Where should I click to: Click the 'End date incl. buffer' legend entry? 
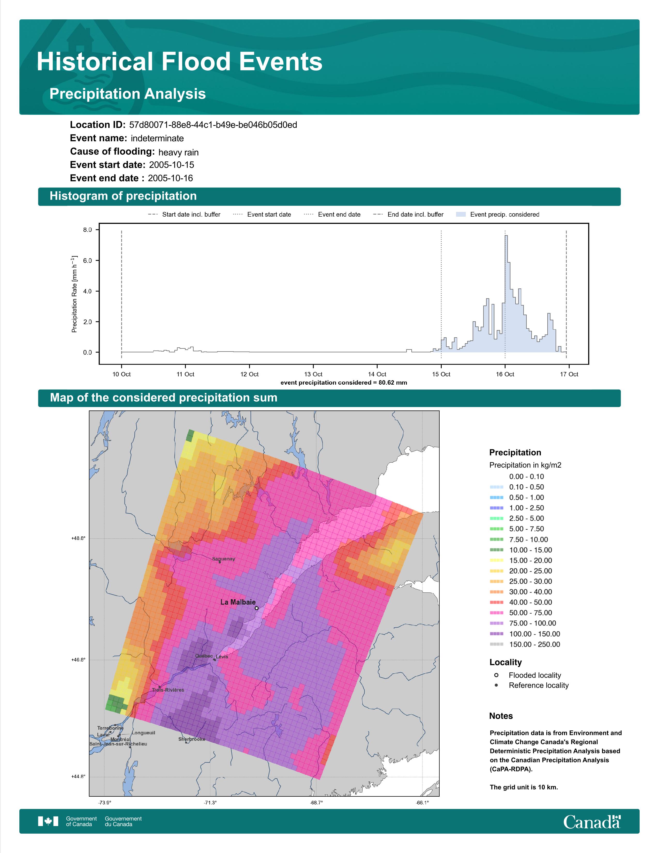point(408,215)
